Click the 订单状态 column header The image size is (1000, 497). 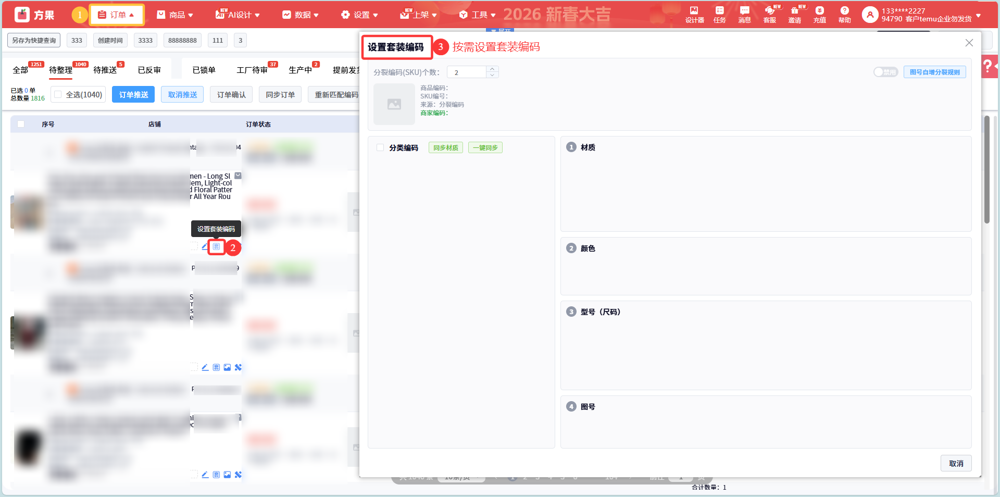coord(258,124)
